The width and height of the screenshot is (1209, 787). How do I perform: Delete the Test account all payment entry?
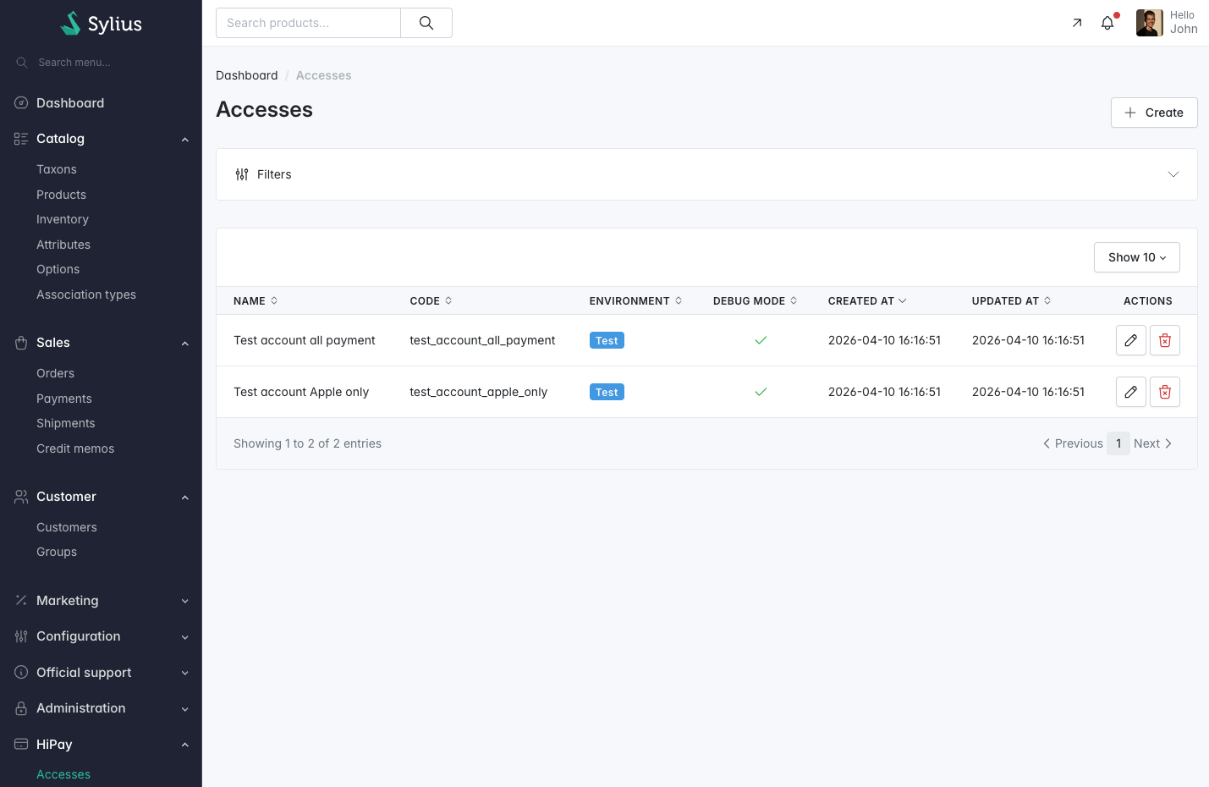pyautogui.click(x=1164, y=340)
